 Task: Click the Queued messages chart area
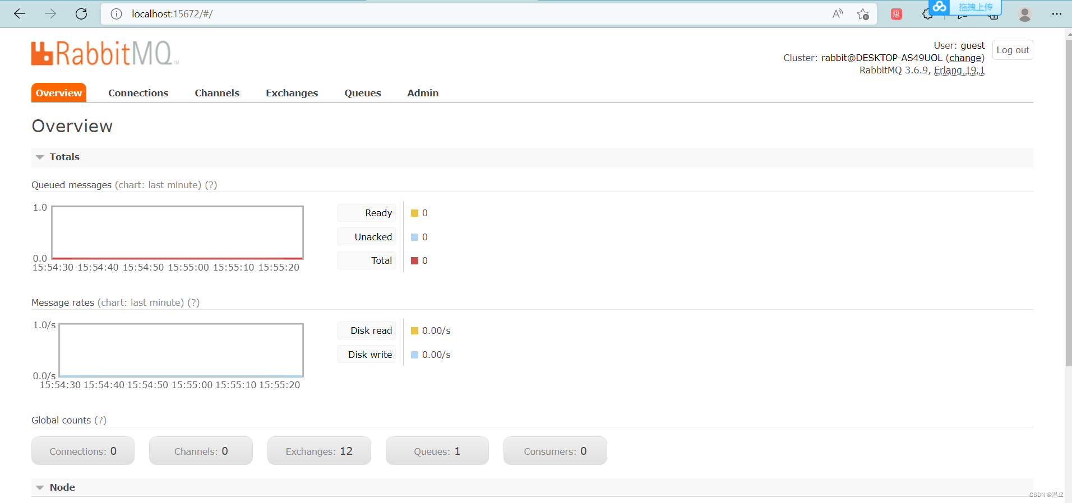click(178, 232)
